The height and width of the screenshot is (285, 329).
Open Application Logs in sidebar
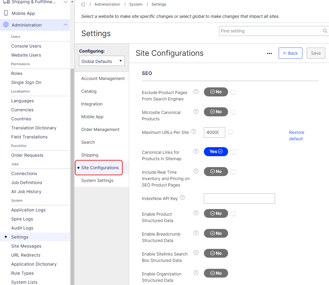28,210
